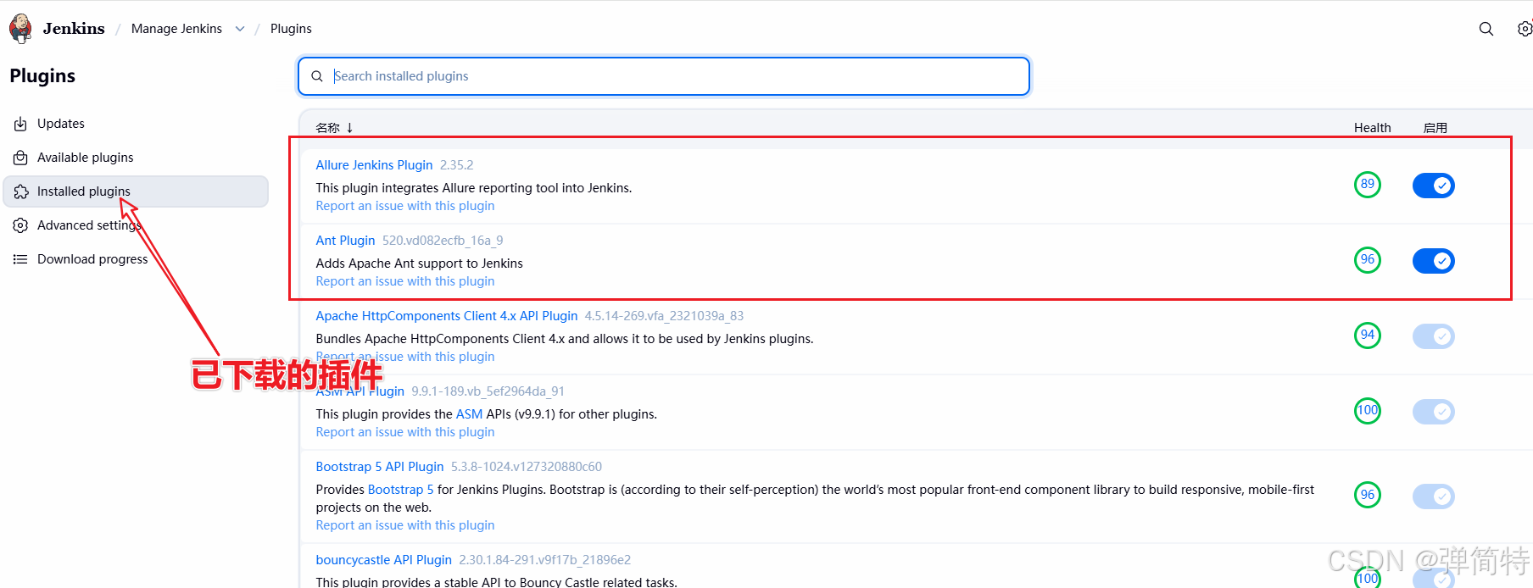Select Installed plugins in sidebar
The height and width of the screenshot is (588, 1533).
[x=136, y=191]
